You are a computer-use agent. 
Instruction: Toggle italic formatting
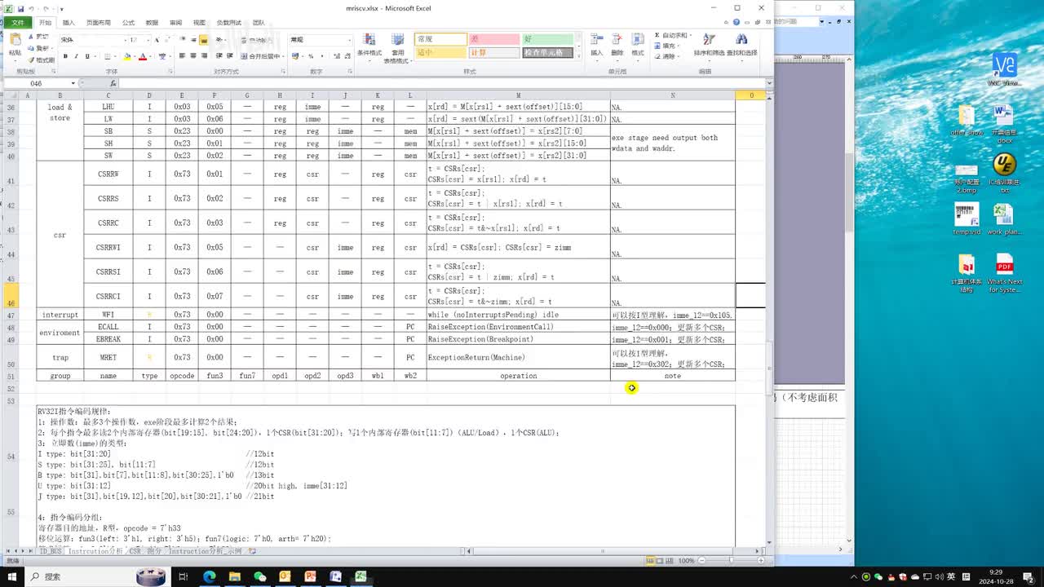[x=76, y=56]
